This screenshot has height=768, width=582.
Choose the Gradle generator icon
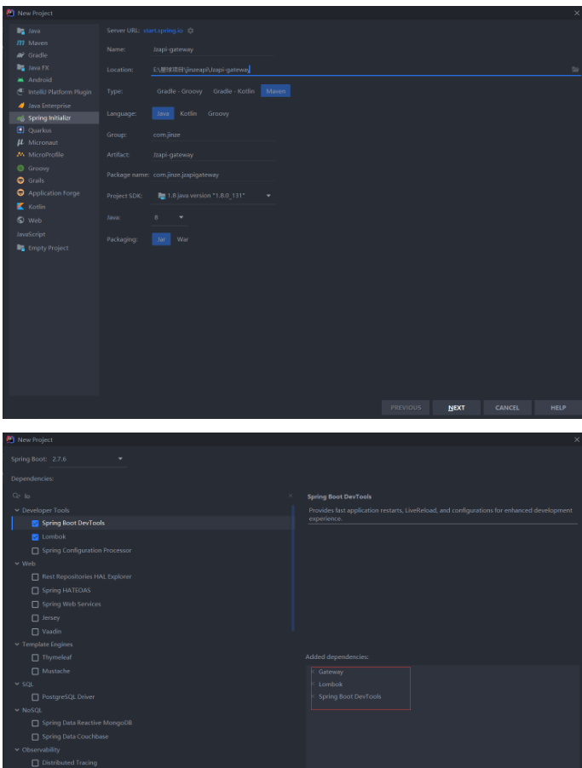(20, 55)
